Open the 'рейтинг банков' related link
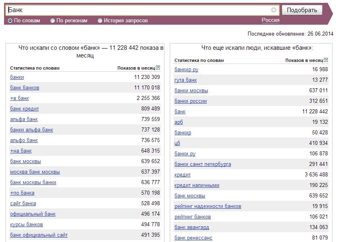The image size is (340, 242). tap(193, 217)
